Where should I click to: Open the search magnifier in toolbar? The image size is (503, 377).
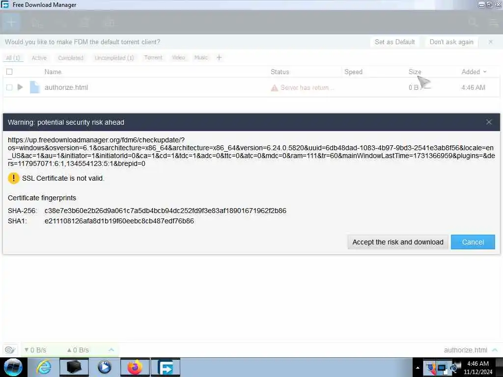tap(473, 23)
